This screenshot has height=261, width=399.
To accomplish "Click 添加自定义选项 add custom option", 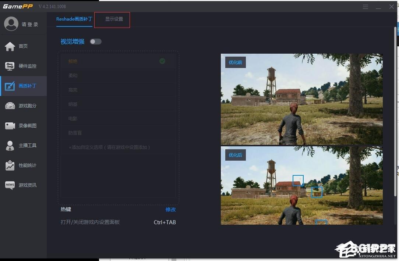I will point(118,147).
